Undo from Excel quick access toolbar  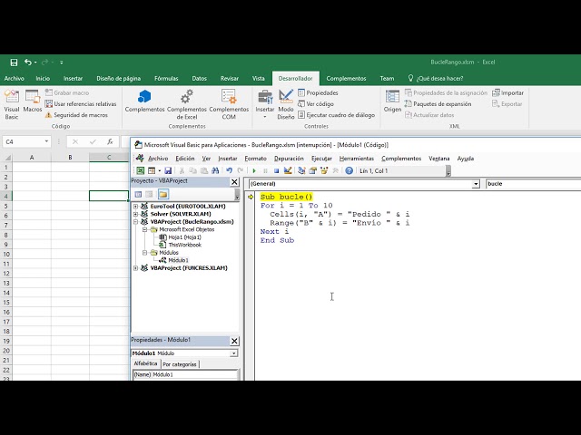click(x=28, y=63)
